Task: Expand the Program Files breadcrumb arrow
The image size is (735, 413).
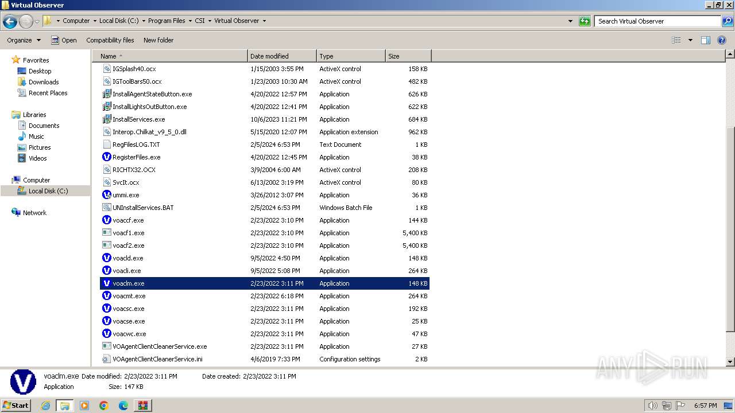Action: pos(189,21)
